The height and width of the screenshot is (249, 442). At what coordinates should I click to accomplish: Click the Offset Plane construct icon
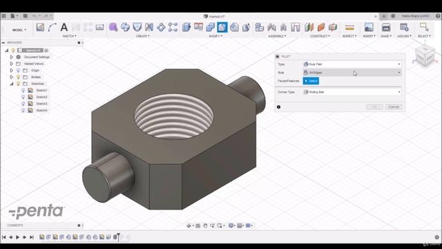309,27
